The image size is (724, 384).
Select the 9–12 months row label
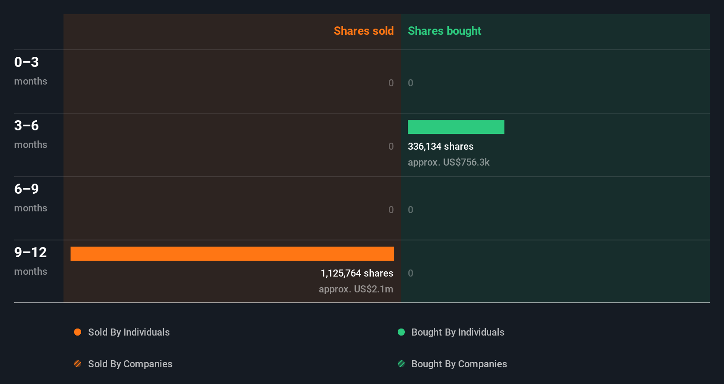point(30,261)
